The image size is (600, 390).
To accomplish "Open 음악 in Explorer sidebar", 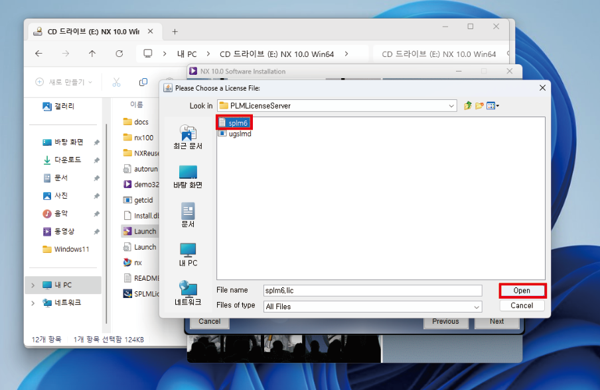I will [56, 214].
